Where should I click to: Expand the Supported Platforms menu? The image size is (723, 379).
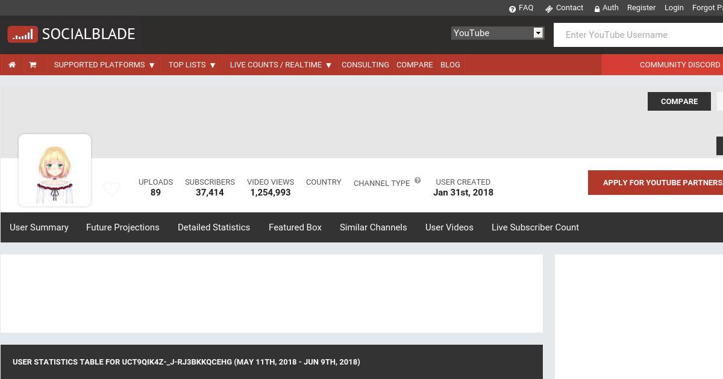pyautogui.click(x=104, y=65)
